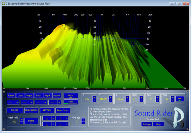This screenshot has width=191, height=133.
Task: Toggle Show Labels
Action: coord(31,110)
